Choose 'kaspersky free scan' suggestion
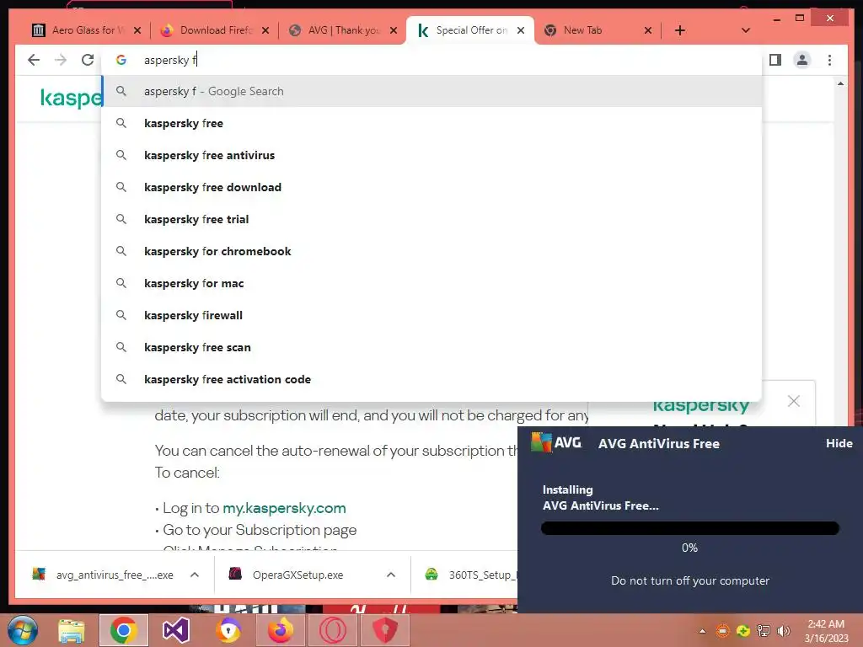Viewport: 863px width, 647px height. click(x=432, y=347)
